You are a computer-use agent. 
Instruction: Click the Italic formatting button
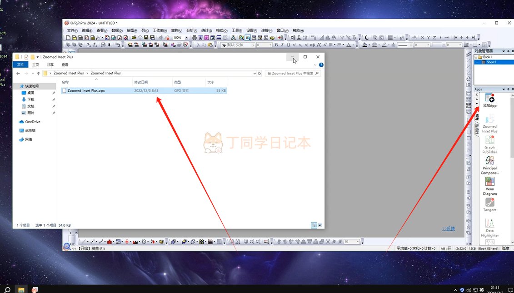point(282,45)
